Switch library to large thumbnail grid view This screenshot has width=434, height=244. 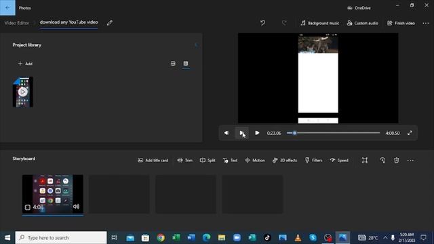click(x=173, y=63)
